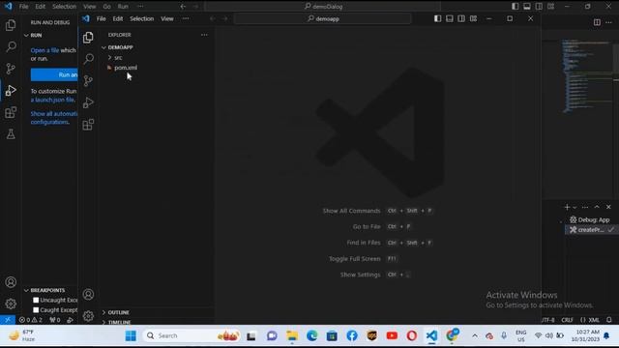
Task: Toggle primary side bar in the demoapp title bar
Action: tap(437, 18)
